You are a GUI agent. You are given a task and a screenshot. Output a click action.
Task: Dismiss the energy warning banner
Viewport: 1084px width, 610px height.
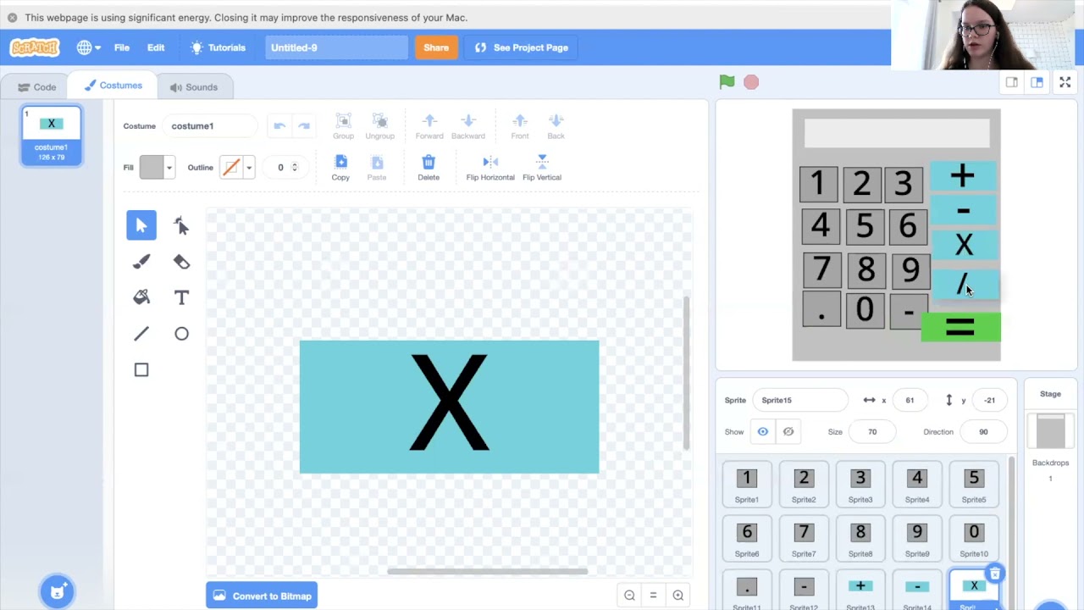[x=12, y=17]
